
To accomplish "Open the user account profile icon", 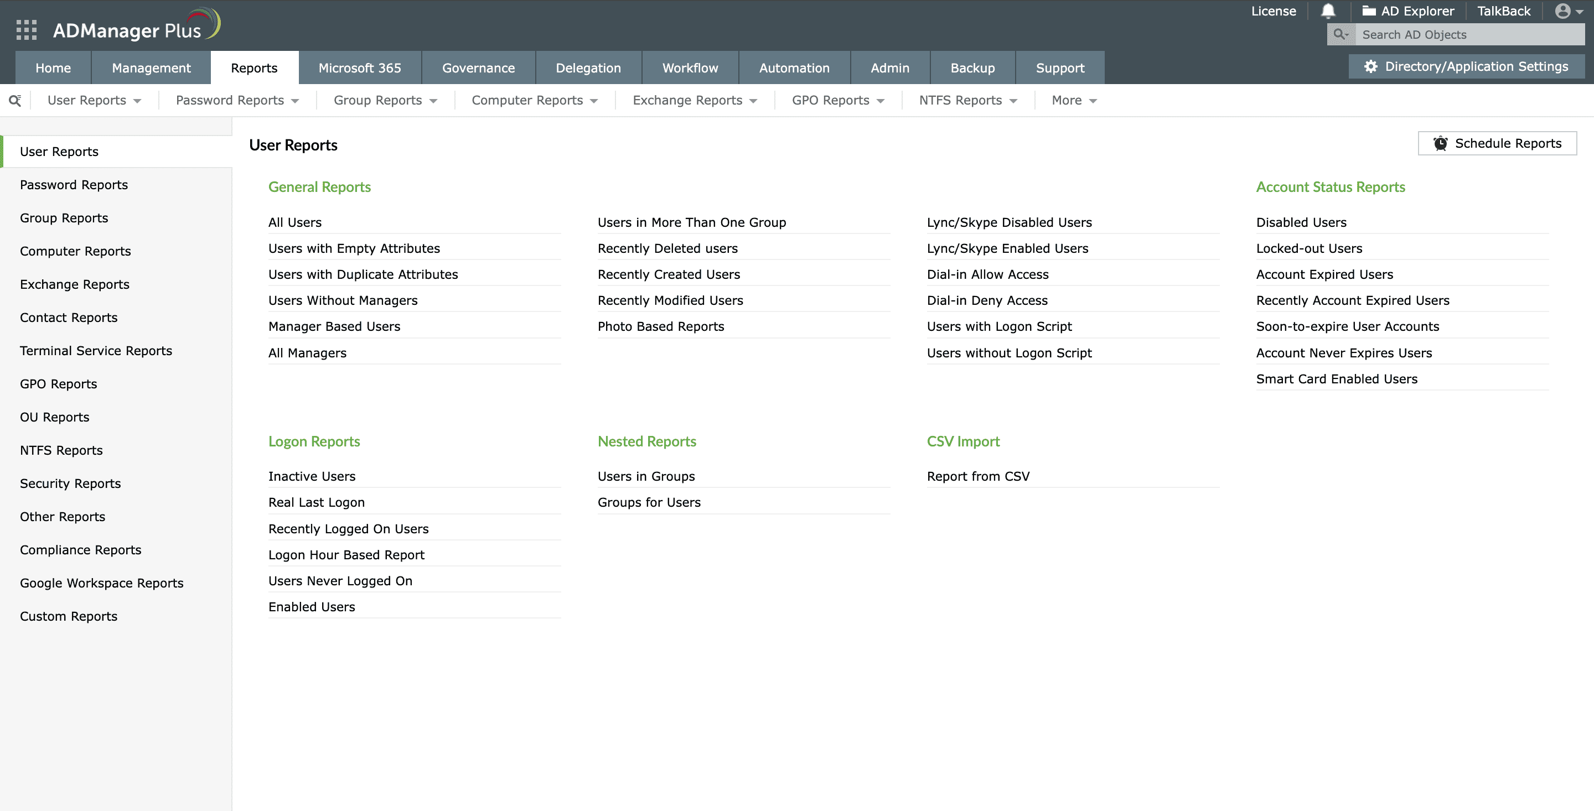I will tap(1562, 11).
